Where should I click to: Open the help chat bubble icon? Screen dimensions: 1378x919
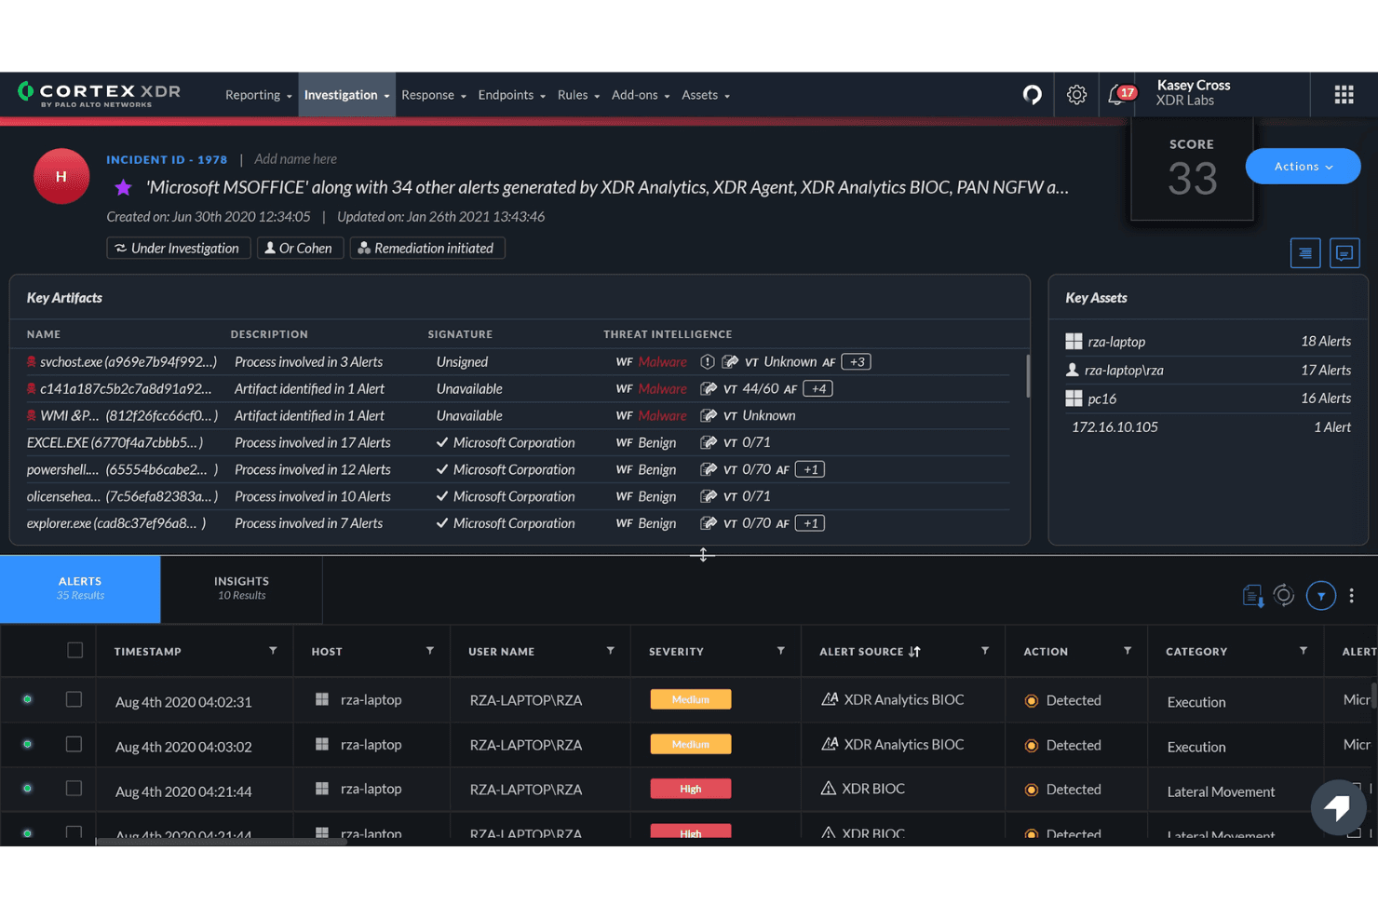coord(1338,807)
